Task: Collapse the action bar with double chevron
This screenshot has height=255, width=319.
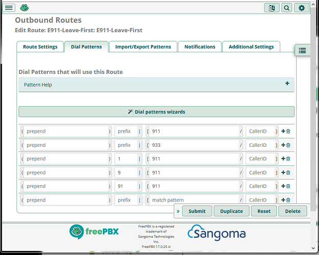Action: (x=178, y=211)
